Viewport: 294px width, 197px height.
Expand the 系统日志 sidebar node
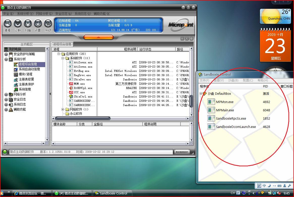point(6,105)
